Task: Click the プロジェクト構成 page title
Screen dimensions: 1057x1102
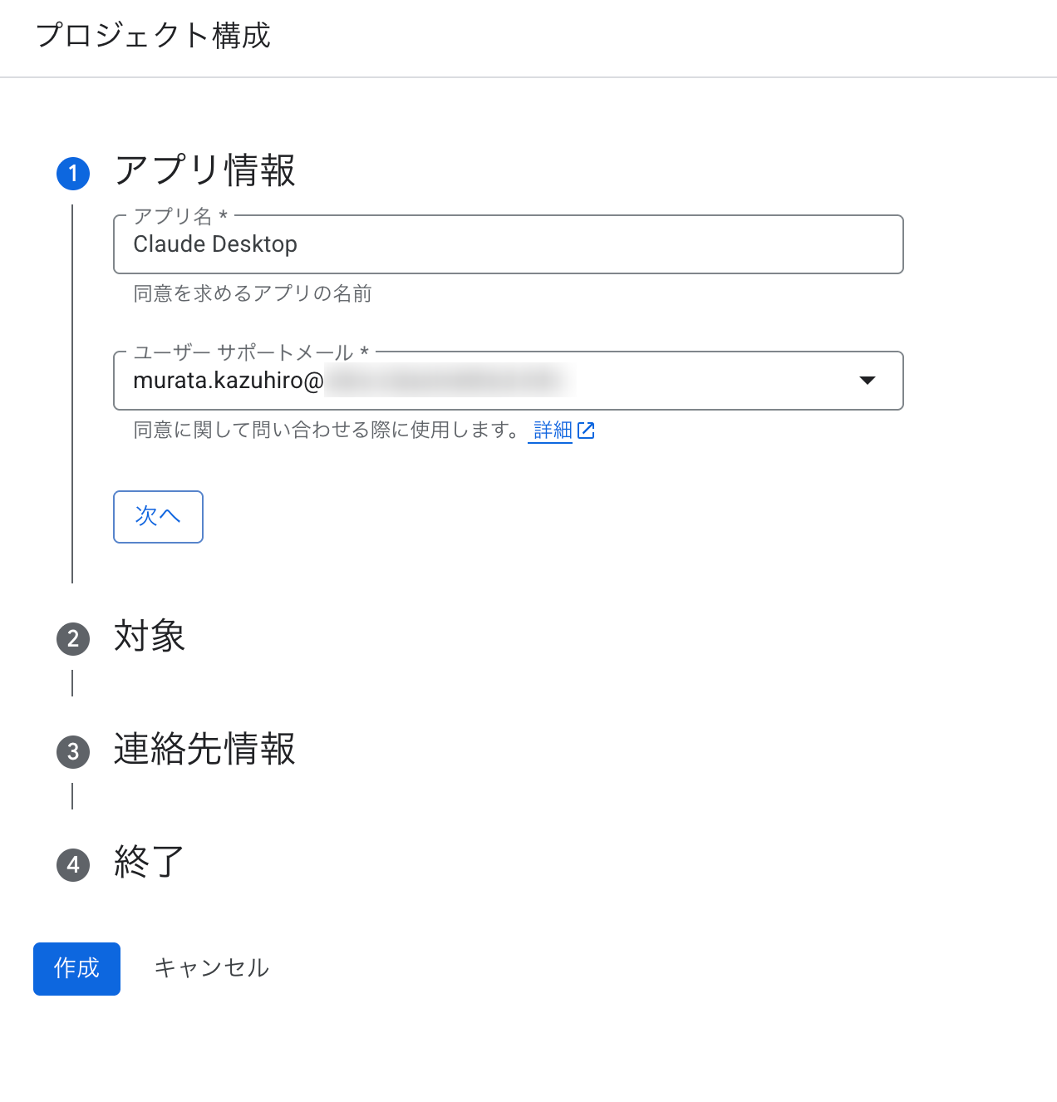Action: 154,37
